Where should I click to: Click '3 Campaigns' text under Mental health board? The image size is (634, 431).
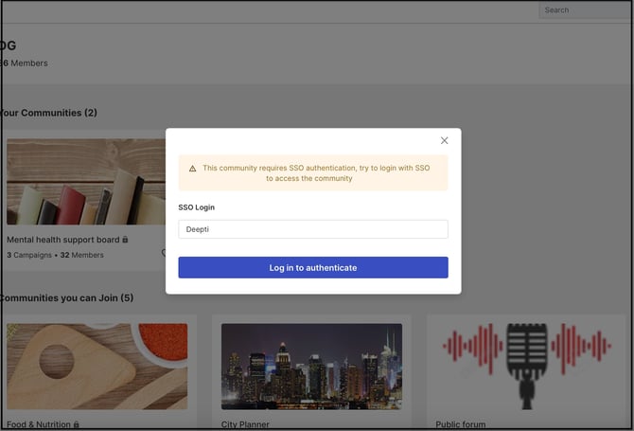coord(29,255)
